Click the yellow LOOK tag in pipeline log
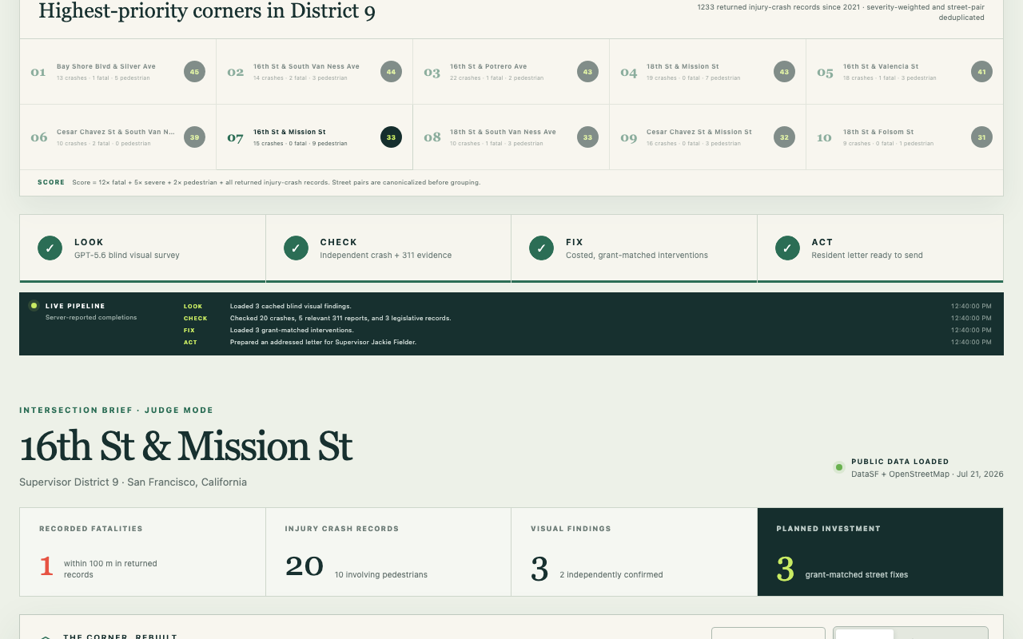 193,306
